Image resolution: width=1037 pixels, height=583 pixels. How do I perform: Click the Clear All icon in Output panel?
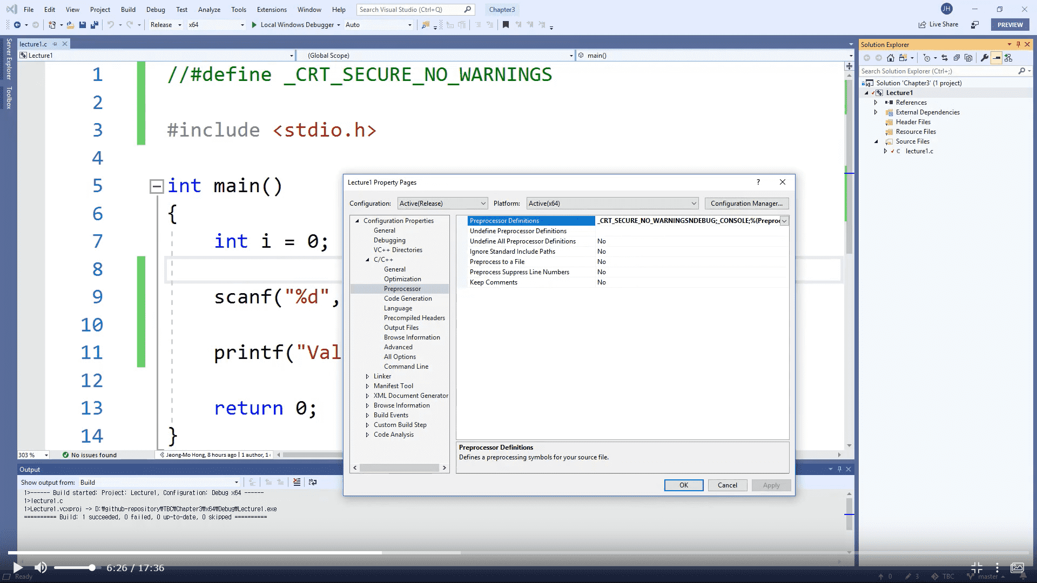[x=297, y=483]
